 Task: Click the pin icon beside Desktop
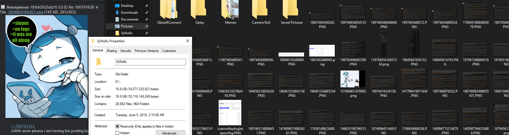click(146, 6)
